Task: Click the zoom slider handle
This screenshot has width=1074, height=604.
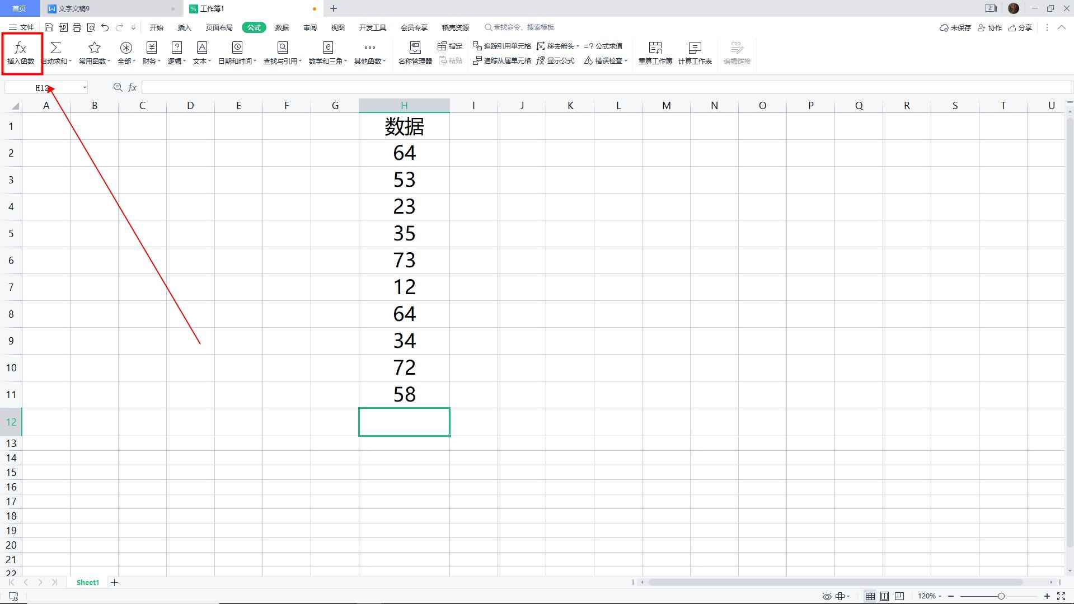Action: (x=1001, y=596)
